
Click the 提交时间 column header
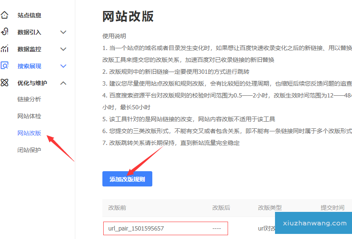coord(333,208)
